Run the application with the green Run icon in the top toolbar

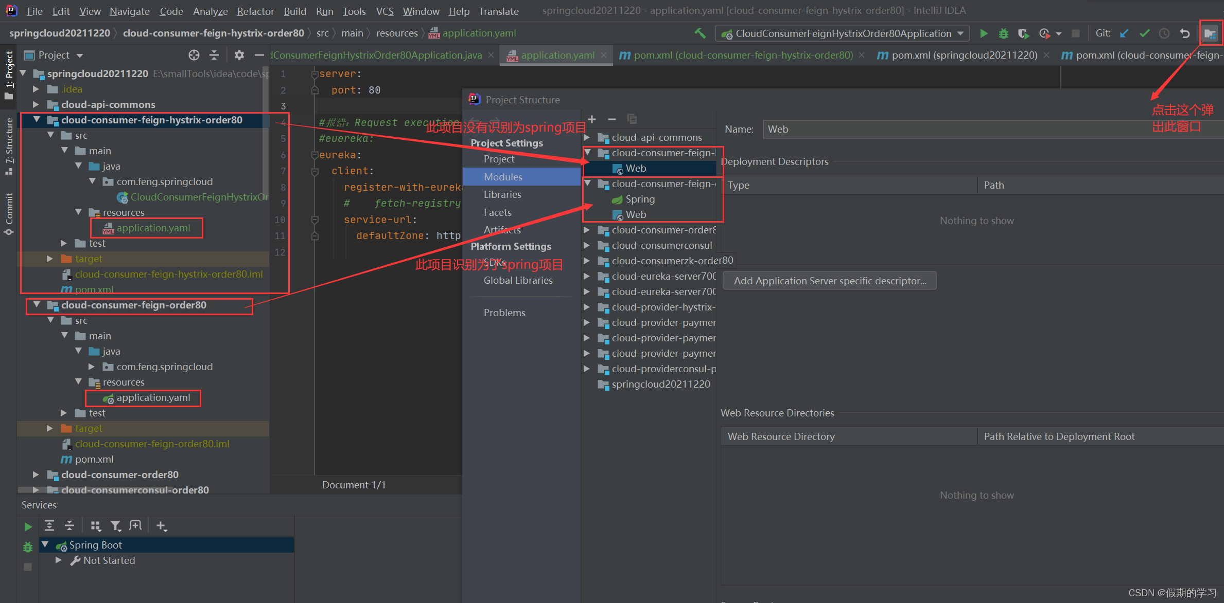pos(984,33)
